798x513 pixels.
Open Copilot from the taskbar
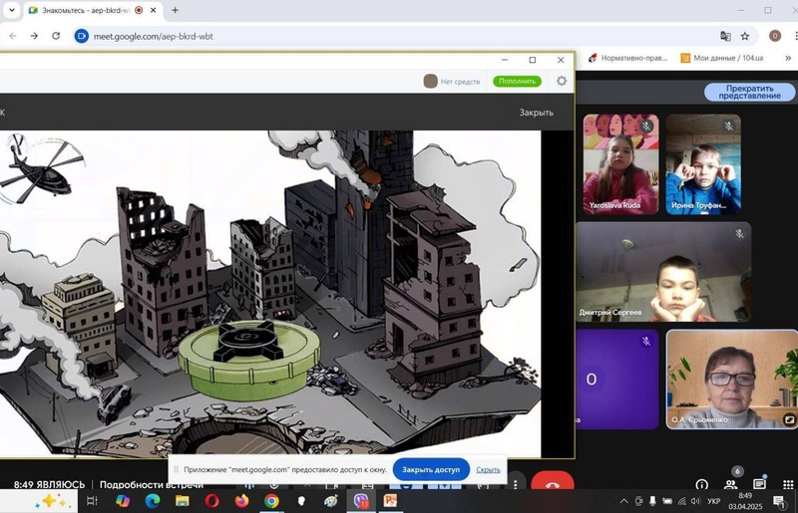pyautogui.click(x=122, y=501)
